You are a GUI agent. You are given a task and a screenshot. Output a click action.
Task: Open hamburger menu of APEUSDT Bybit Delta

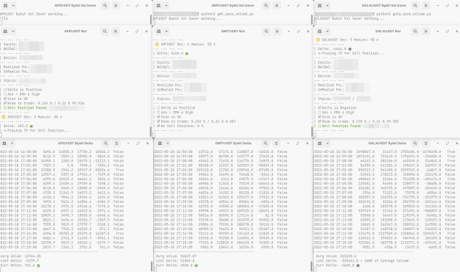116,143
